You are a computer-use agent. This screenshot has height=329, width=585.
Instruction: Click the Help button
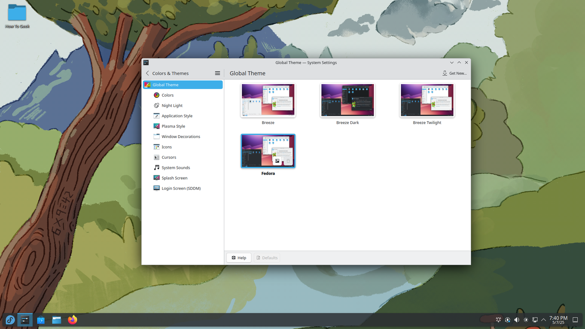point(239,258)
